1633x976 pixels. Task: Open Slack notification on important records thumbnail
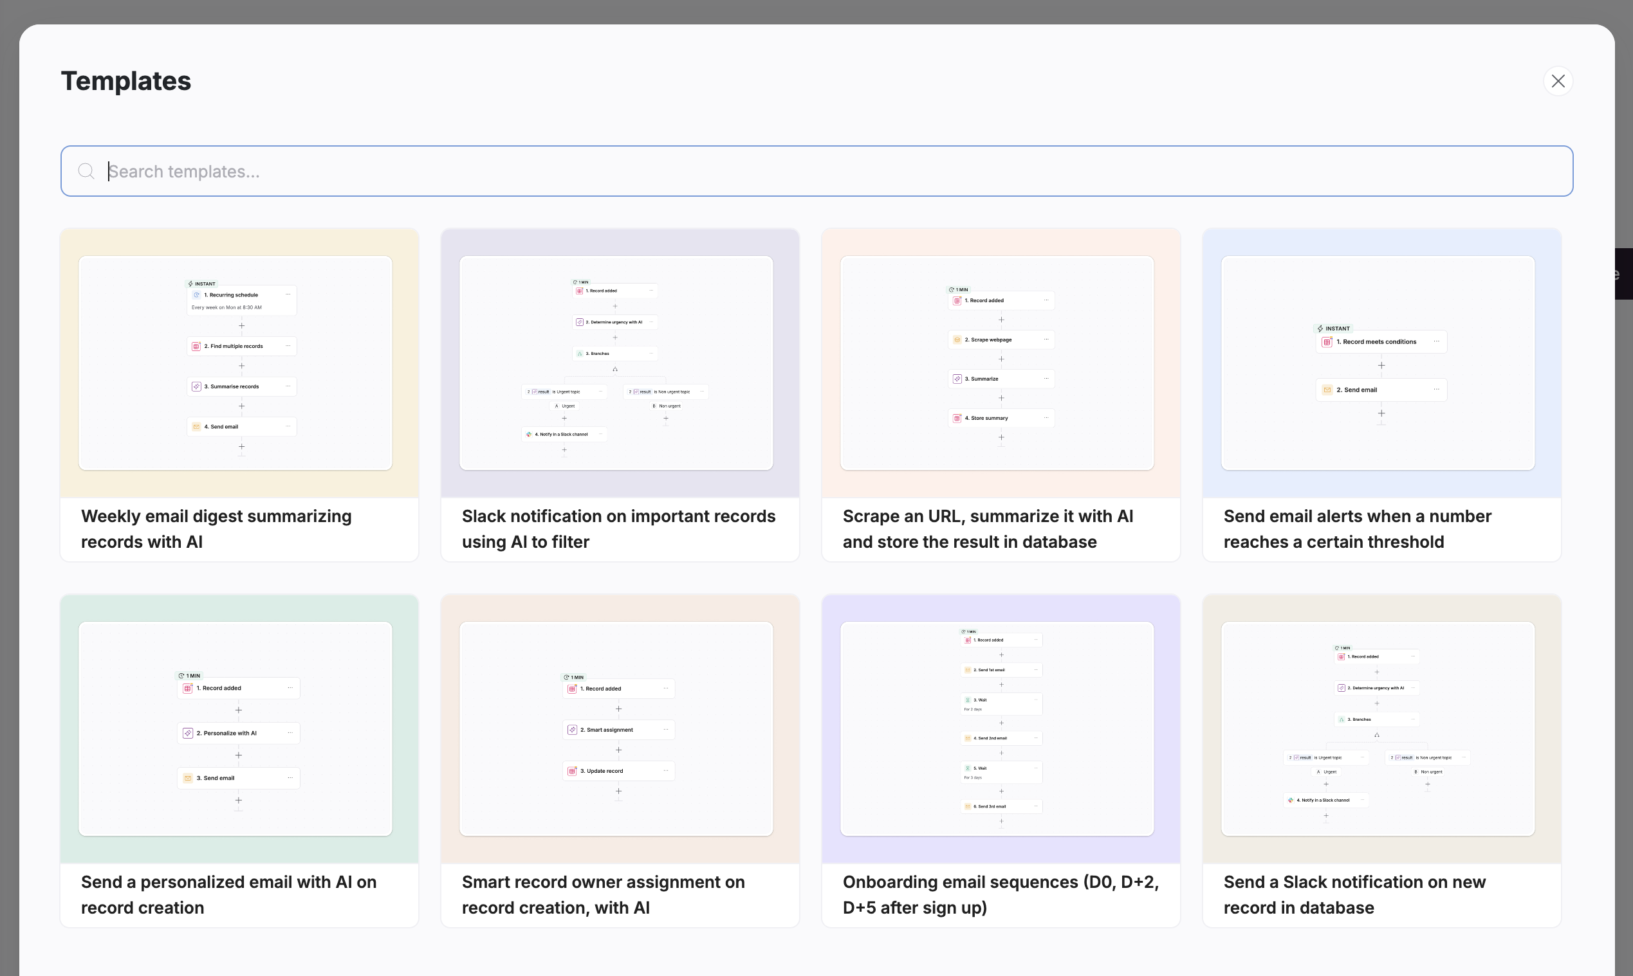(x=616, y=363)
